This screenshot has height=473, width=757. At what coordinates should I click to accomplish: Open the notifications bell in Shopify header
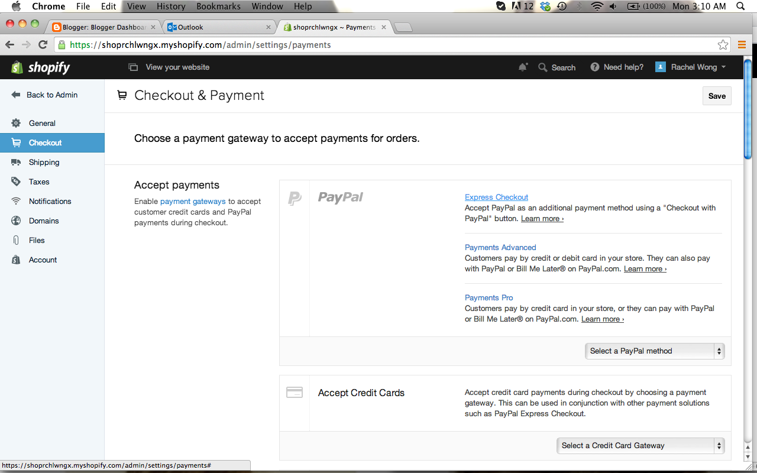tap(523, 67)
